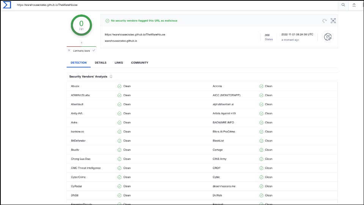
Task: Select the DETECTION tab
Action: (x=78, y=63)
